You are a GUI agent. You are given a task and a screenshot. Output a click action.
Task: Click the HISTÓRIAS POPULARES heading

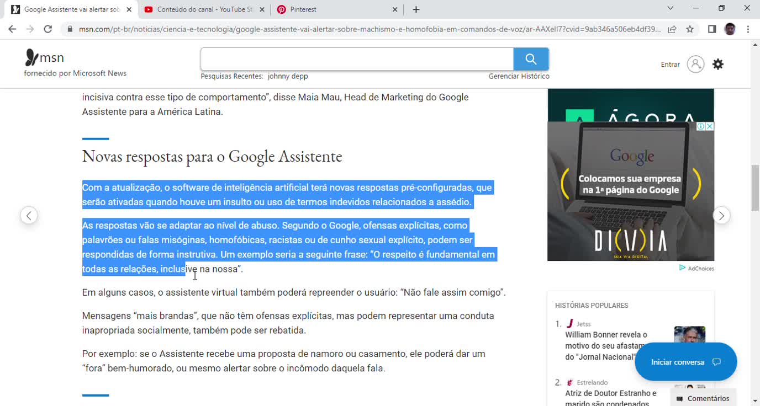click(592, 306)
